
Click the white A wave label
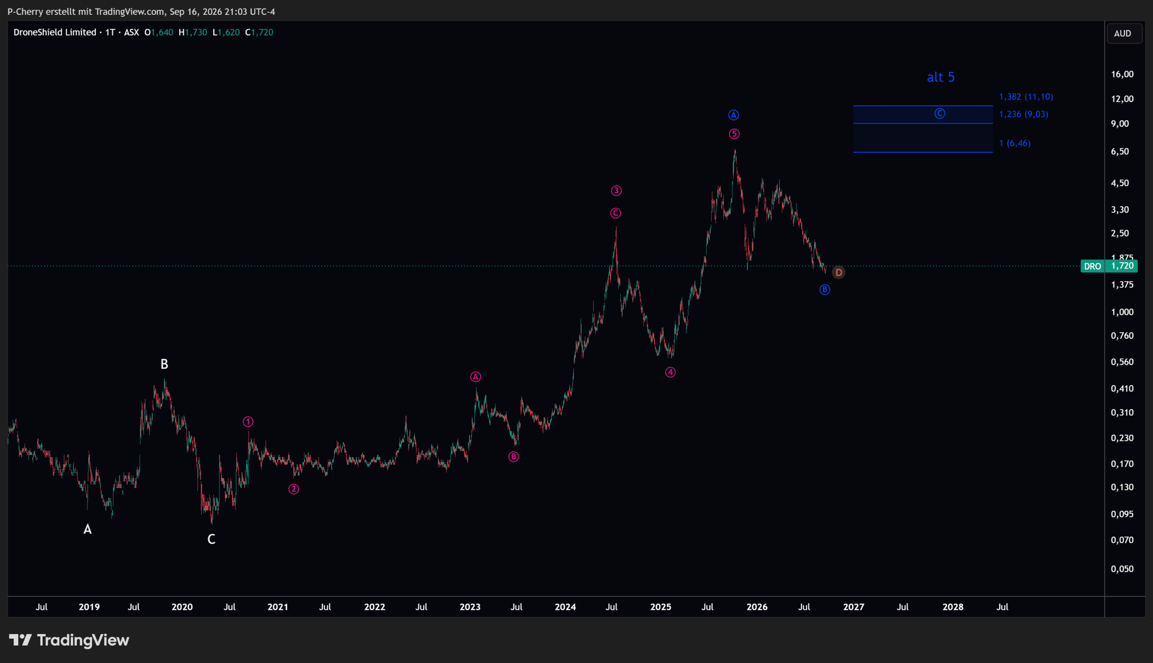[x=87, y=529]
